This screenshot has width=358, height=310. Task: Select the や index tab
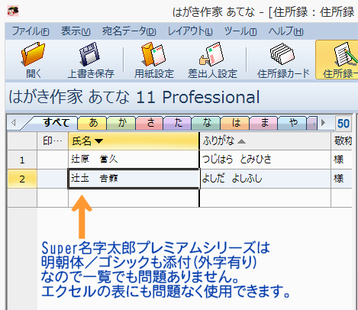pos(293,123)
